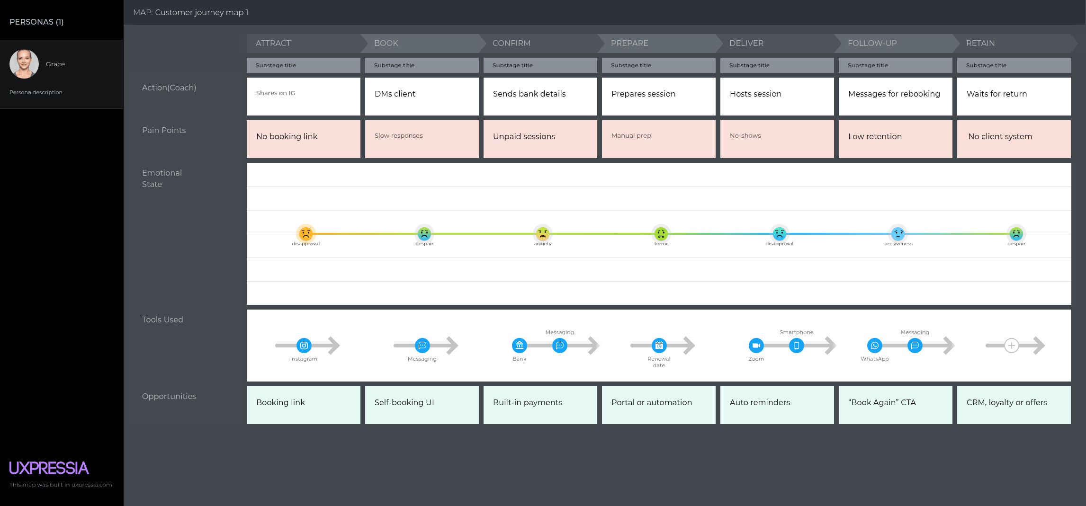Click the anxiety emoji in CONFIRM stage
The height and width of the screenshot is (506, 1086).
pyautogui.click(x=543, y=233)
